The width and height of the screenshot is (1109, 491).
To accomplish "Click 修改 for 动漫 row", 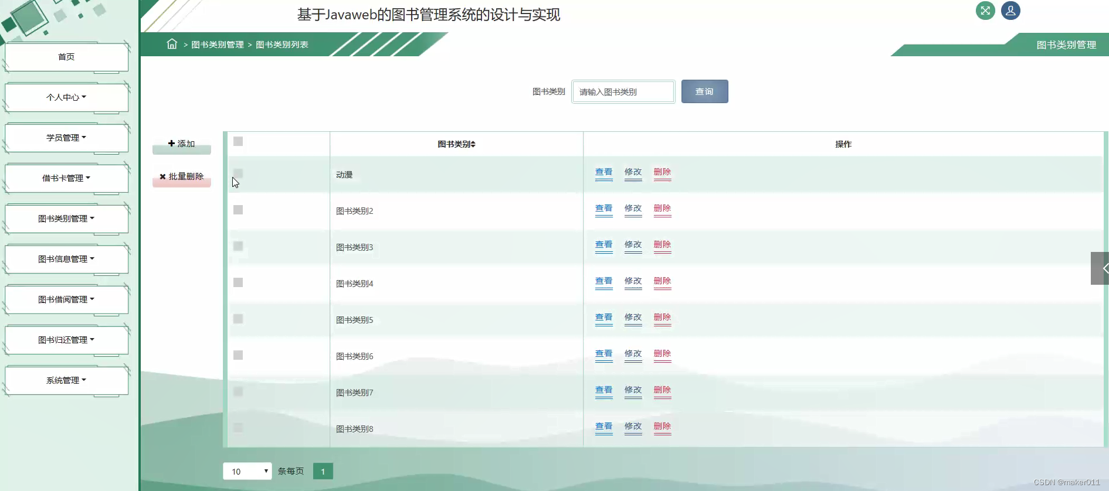I will click(x=633, y=172).
